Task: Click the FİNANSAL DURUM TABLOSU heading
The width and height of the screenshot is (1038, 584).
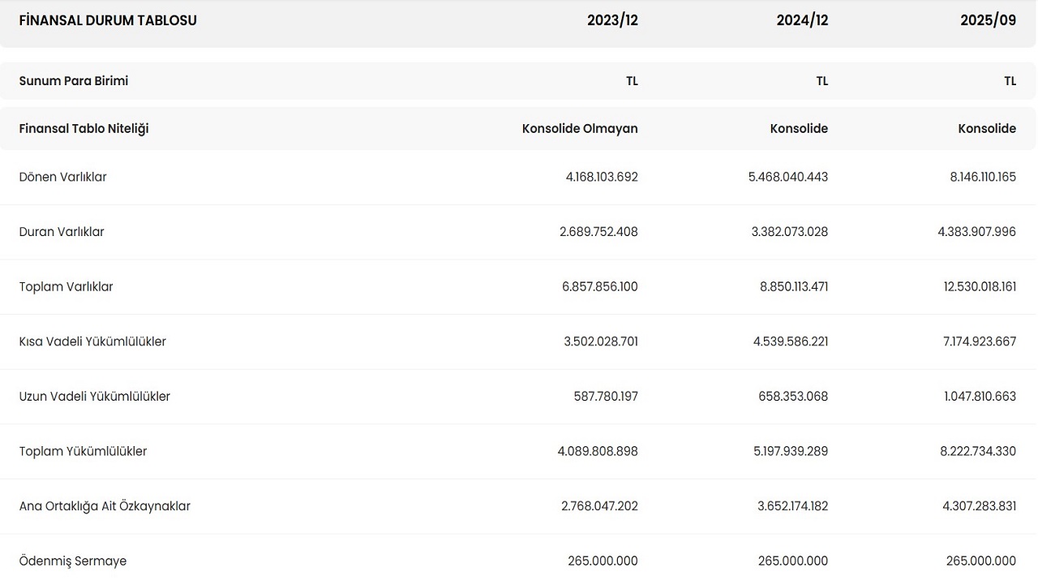Action: pos(108,20)
